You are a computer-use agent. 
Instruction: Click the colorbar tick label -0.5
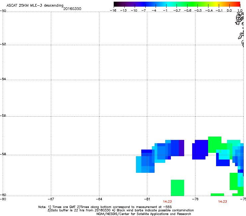click(x=198, y=11)
